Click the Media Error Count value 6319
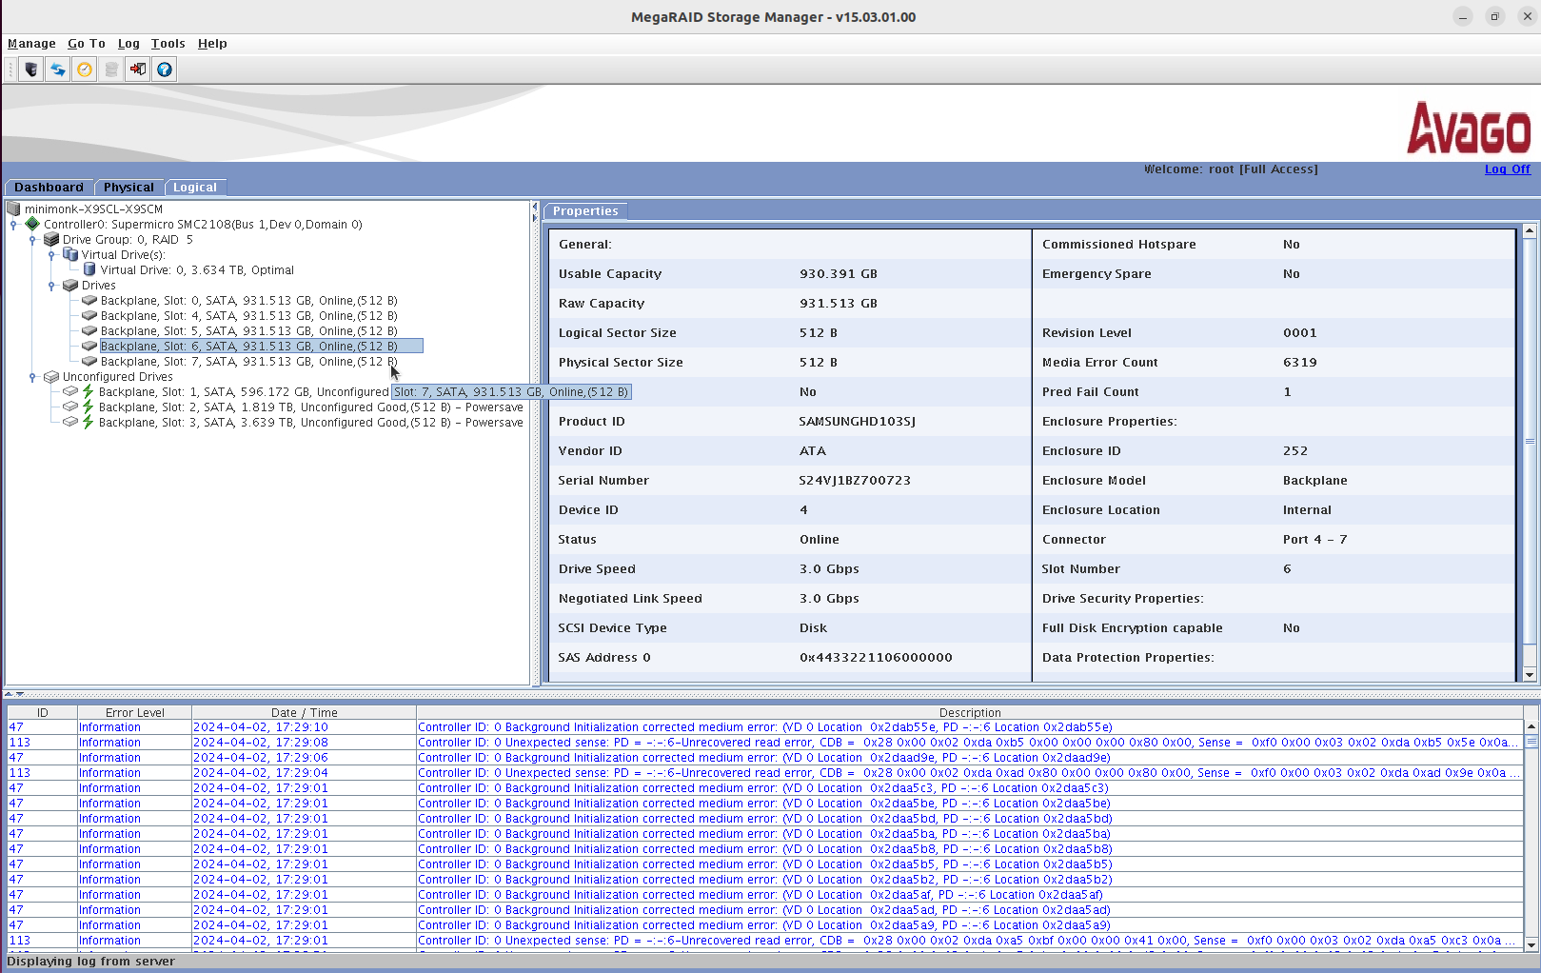Viewport: 1541px width, 973px height. coord(1299,363)
